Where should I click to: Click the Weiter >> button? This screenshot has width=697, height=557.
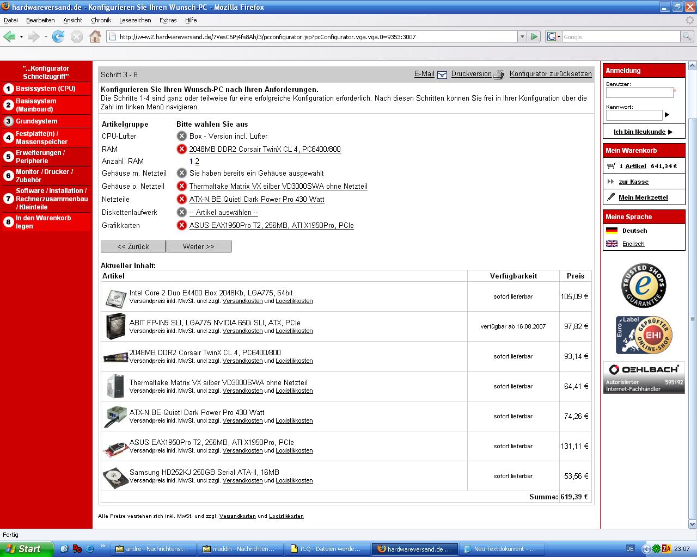click(199, 246)
